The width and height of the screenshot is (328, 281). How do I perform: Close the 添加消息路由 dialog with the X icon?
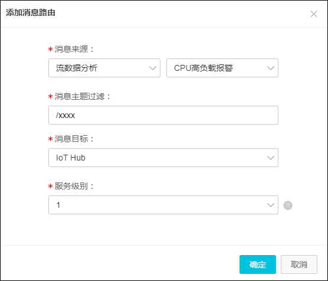click(x=314, y=14)
